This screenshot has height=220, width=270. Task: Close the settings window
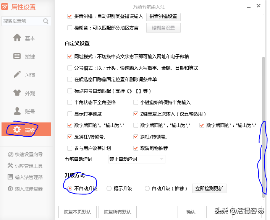tap(259, 6)
